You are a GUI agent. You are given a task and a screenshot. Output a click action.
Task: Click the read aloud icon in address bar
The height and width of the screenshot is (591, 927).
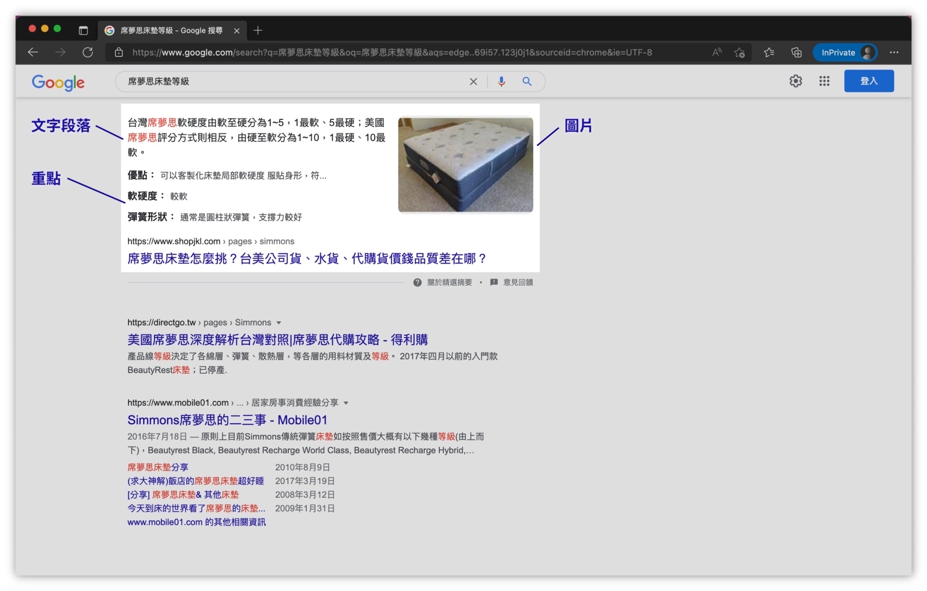coord(716,52)
